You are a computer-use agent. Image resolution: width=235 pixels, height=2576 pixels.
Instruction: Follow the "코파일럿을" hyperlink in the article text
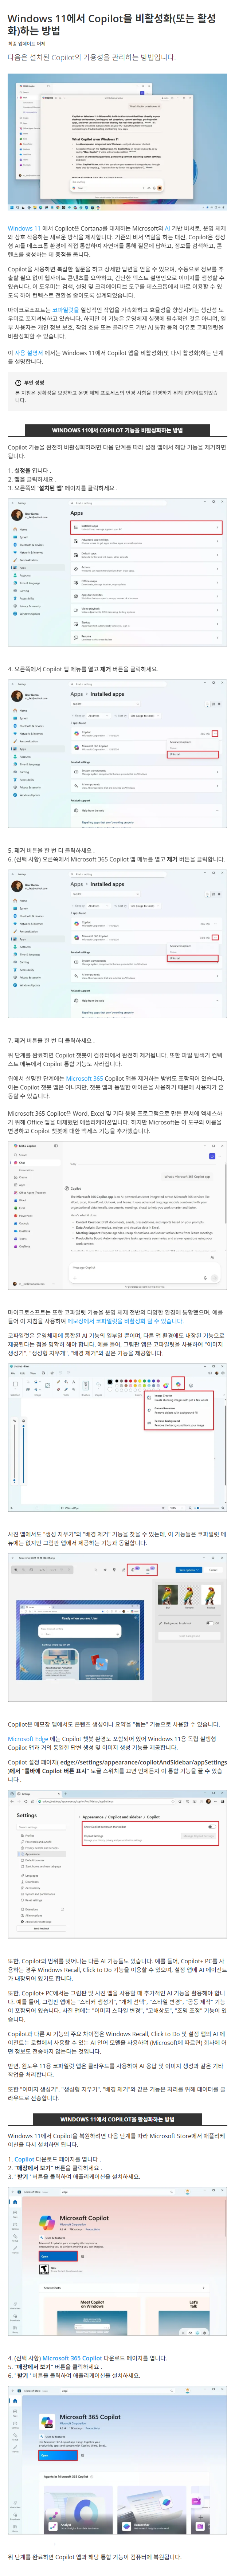pyautogui.click(x=65, y=310)
